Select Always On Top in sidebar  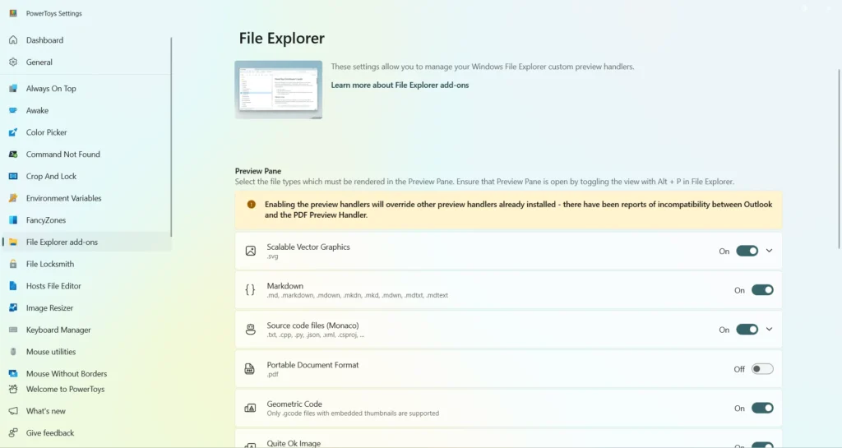(x=87, y=89)
